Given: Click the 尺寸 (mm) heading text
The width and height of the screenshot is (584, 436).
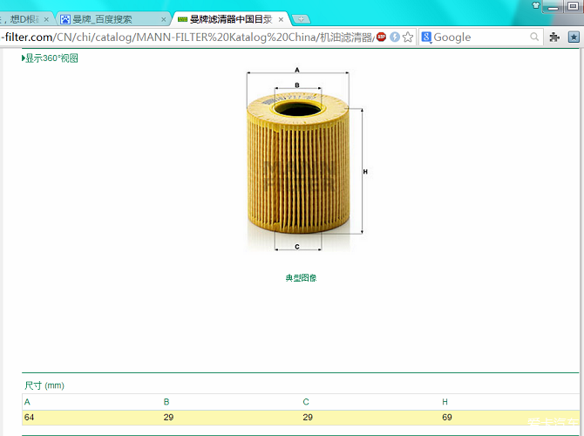Looking at the screenshot, I should (44, 385).
